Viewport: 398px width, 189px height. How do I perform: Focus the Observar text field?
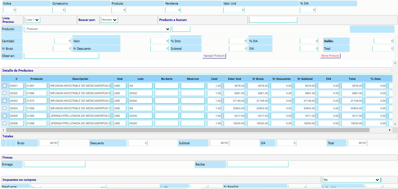click(x=61, y=56)
